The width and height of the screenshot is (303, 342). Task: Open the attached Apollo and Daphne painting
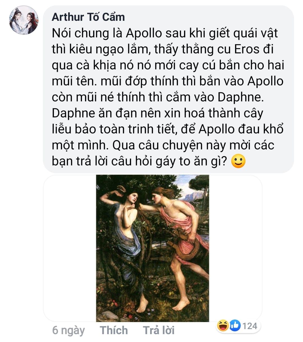153,248
